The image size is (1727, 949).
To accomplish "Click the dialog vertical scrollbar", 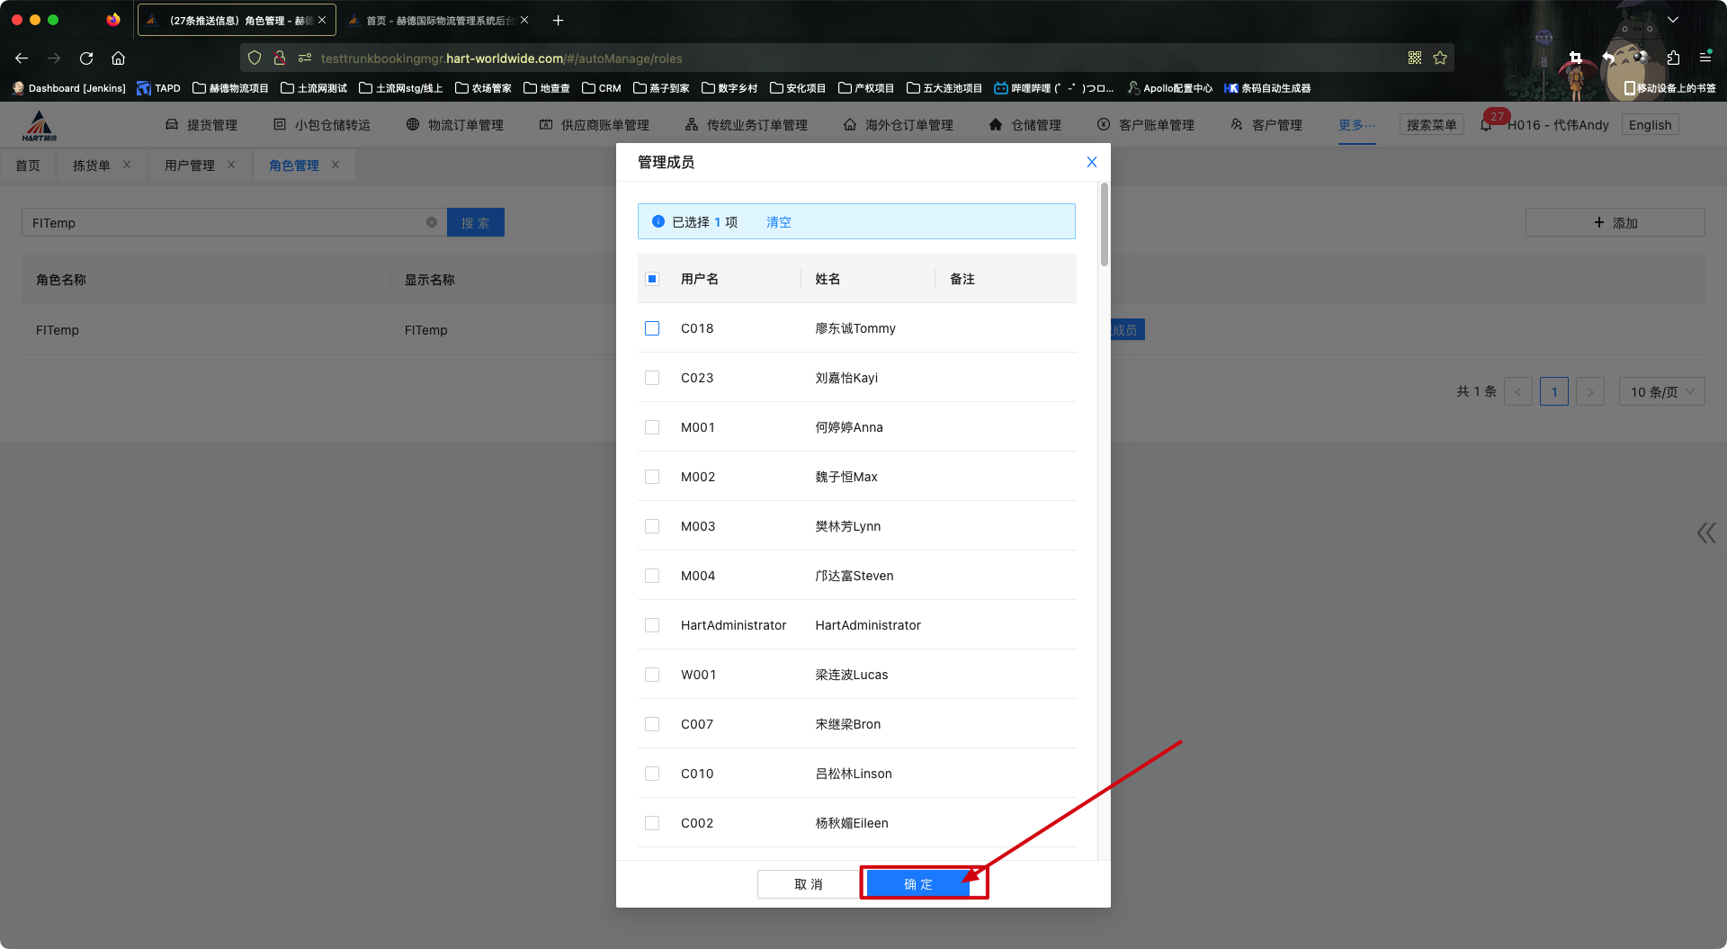I will [x=1104, y=225].
